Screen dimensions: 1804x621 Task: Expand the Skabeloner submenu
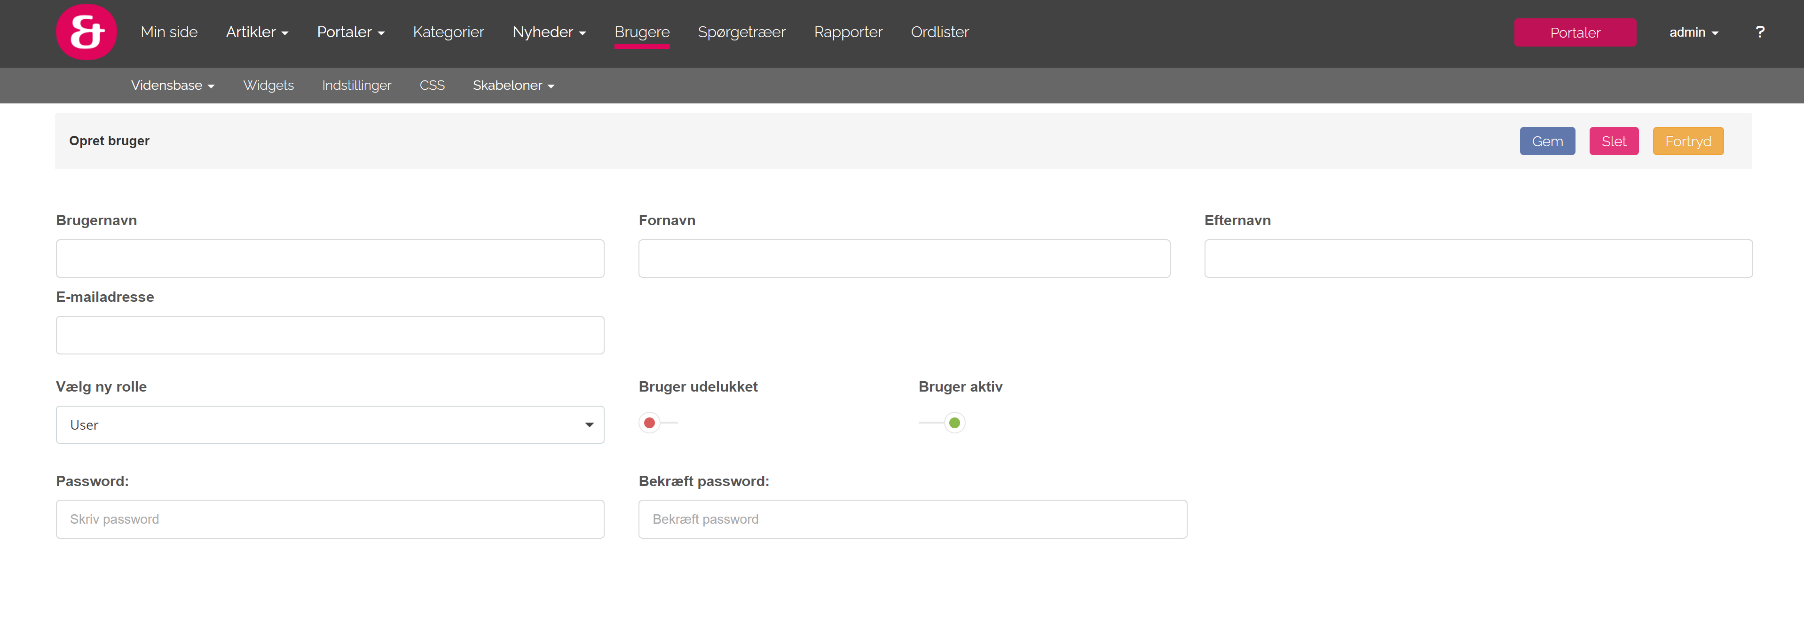click(x=512, y=86)
